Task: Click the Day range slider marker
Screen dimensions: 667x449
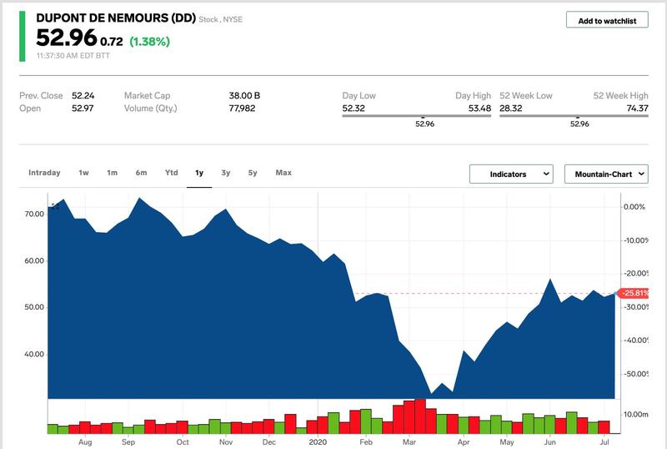Action: point(423,117)
